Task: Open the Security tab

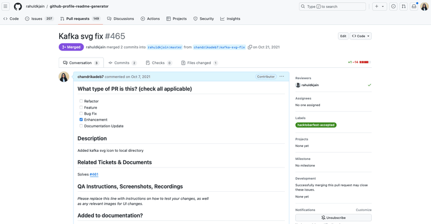Action: pyautogui.click(x=204, y=19)
